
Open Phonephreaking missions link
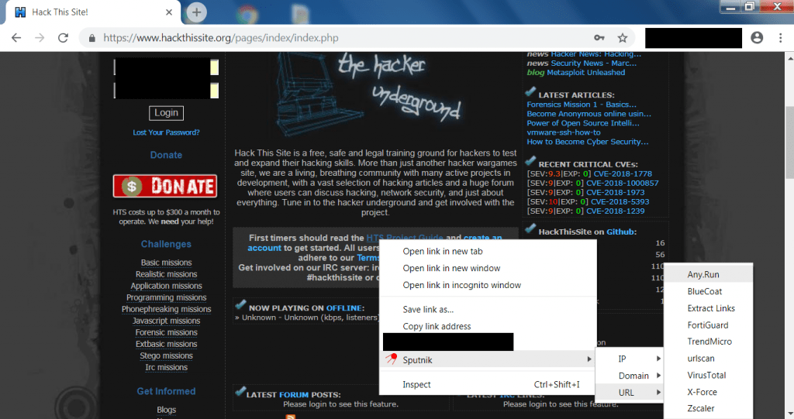coord(166,309)
